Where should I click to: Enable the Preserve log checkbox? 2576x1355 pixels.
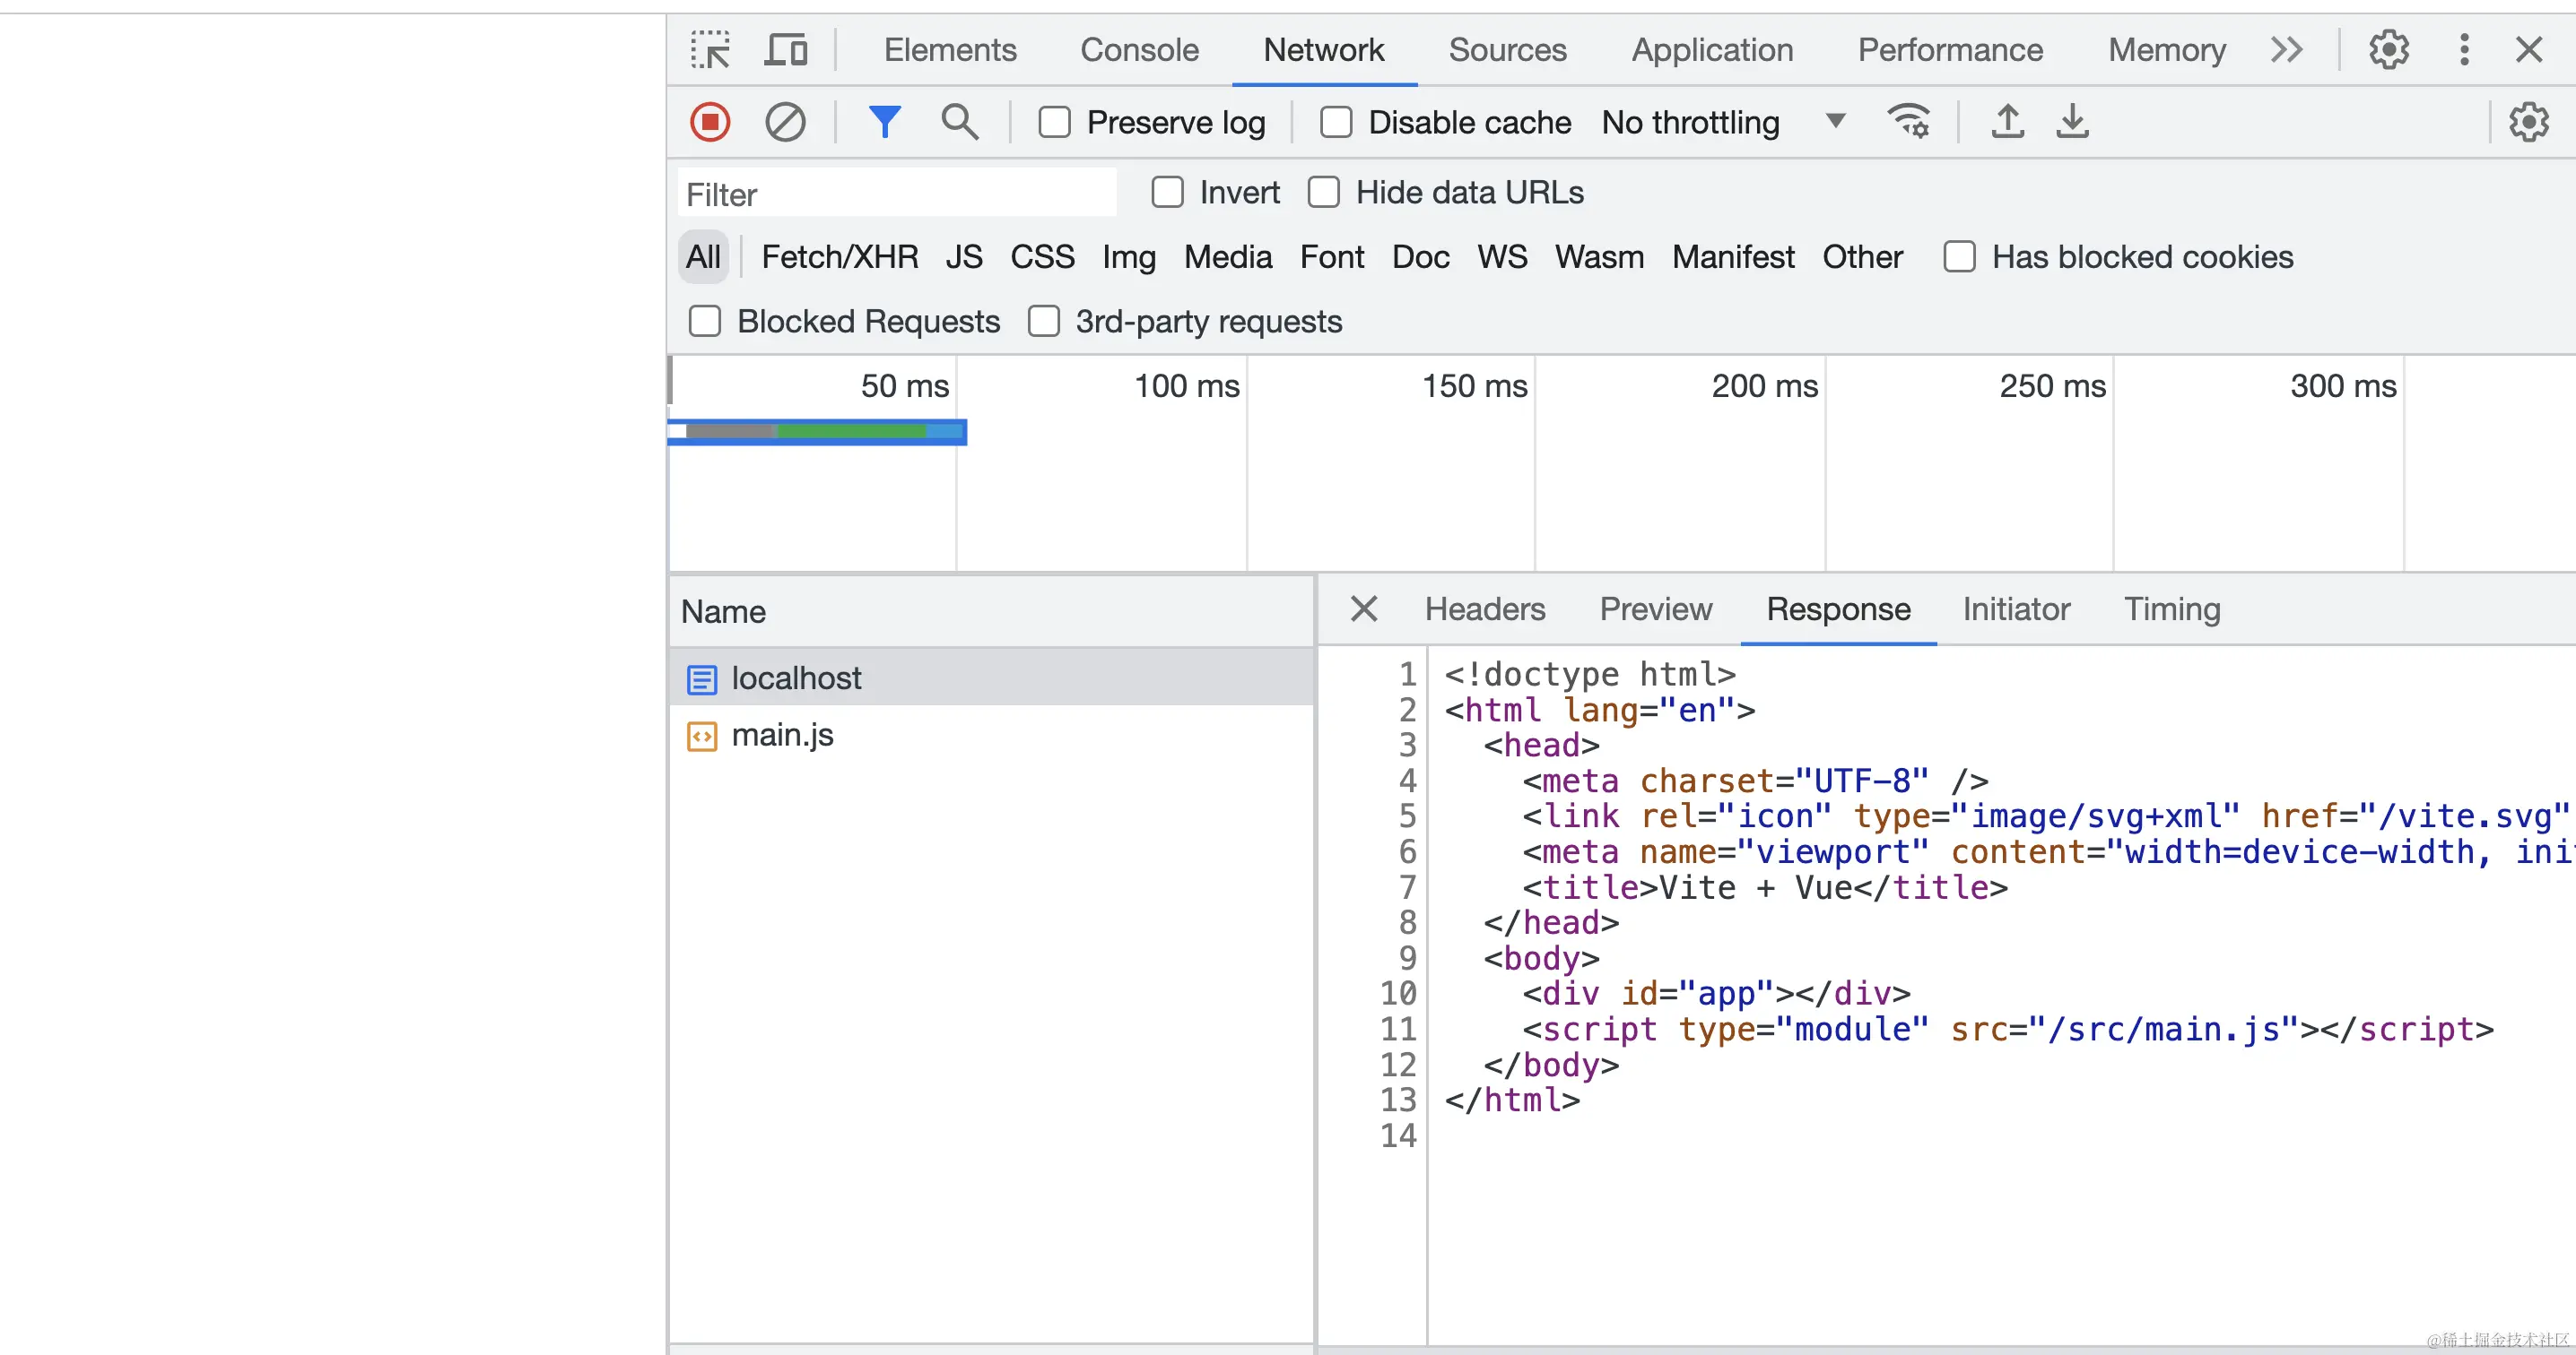point(1054,122)
